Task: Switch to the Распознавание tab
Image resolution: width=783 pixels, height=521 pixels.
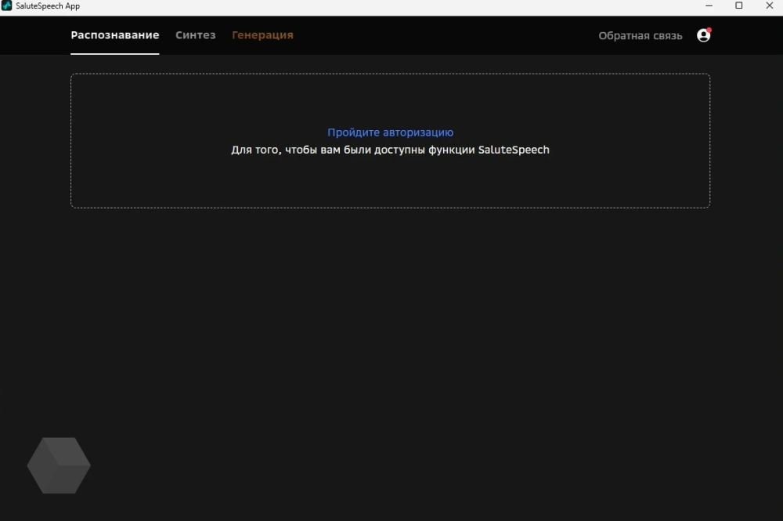Action: pyautogui.click(x=114, y=35)
